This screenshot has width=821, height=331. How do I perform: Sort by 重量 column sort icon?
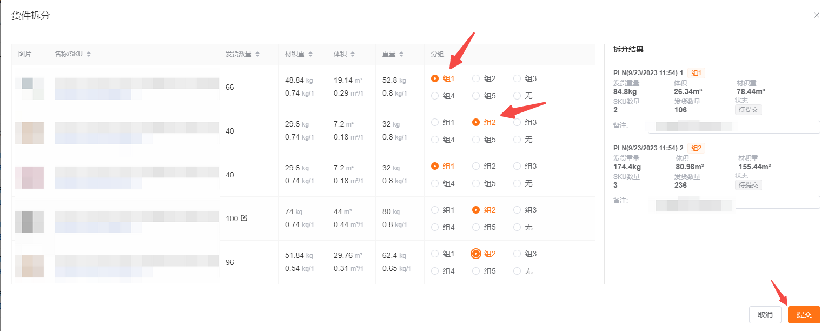coord(401,54)
